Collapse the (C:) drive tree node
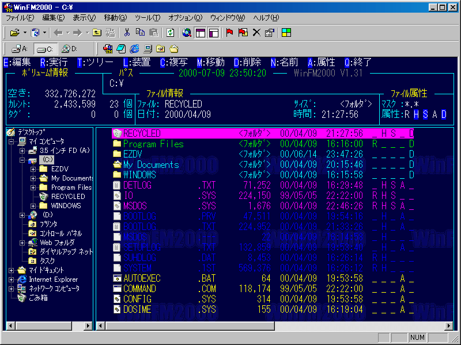The height and width of the screenshot is (345, 461). (x=22, y=160)
